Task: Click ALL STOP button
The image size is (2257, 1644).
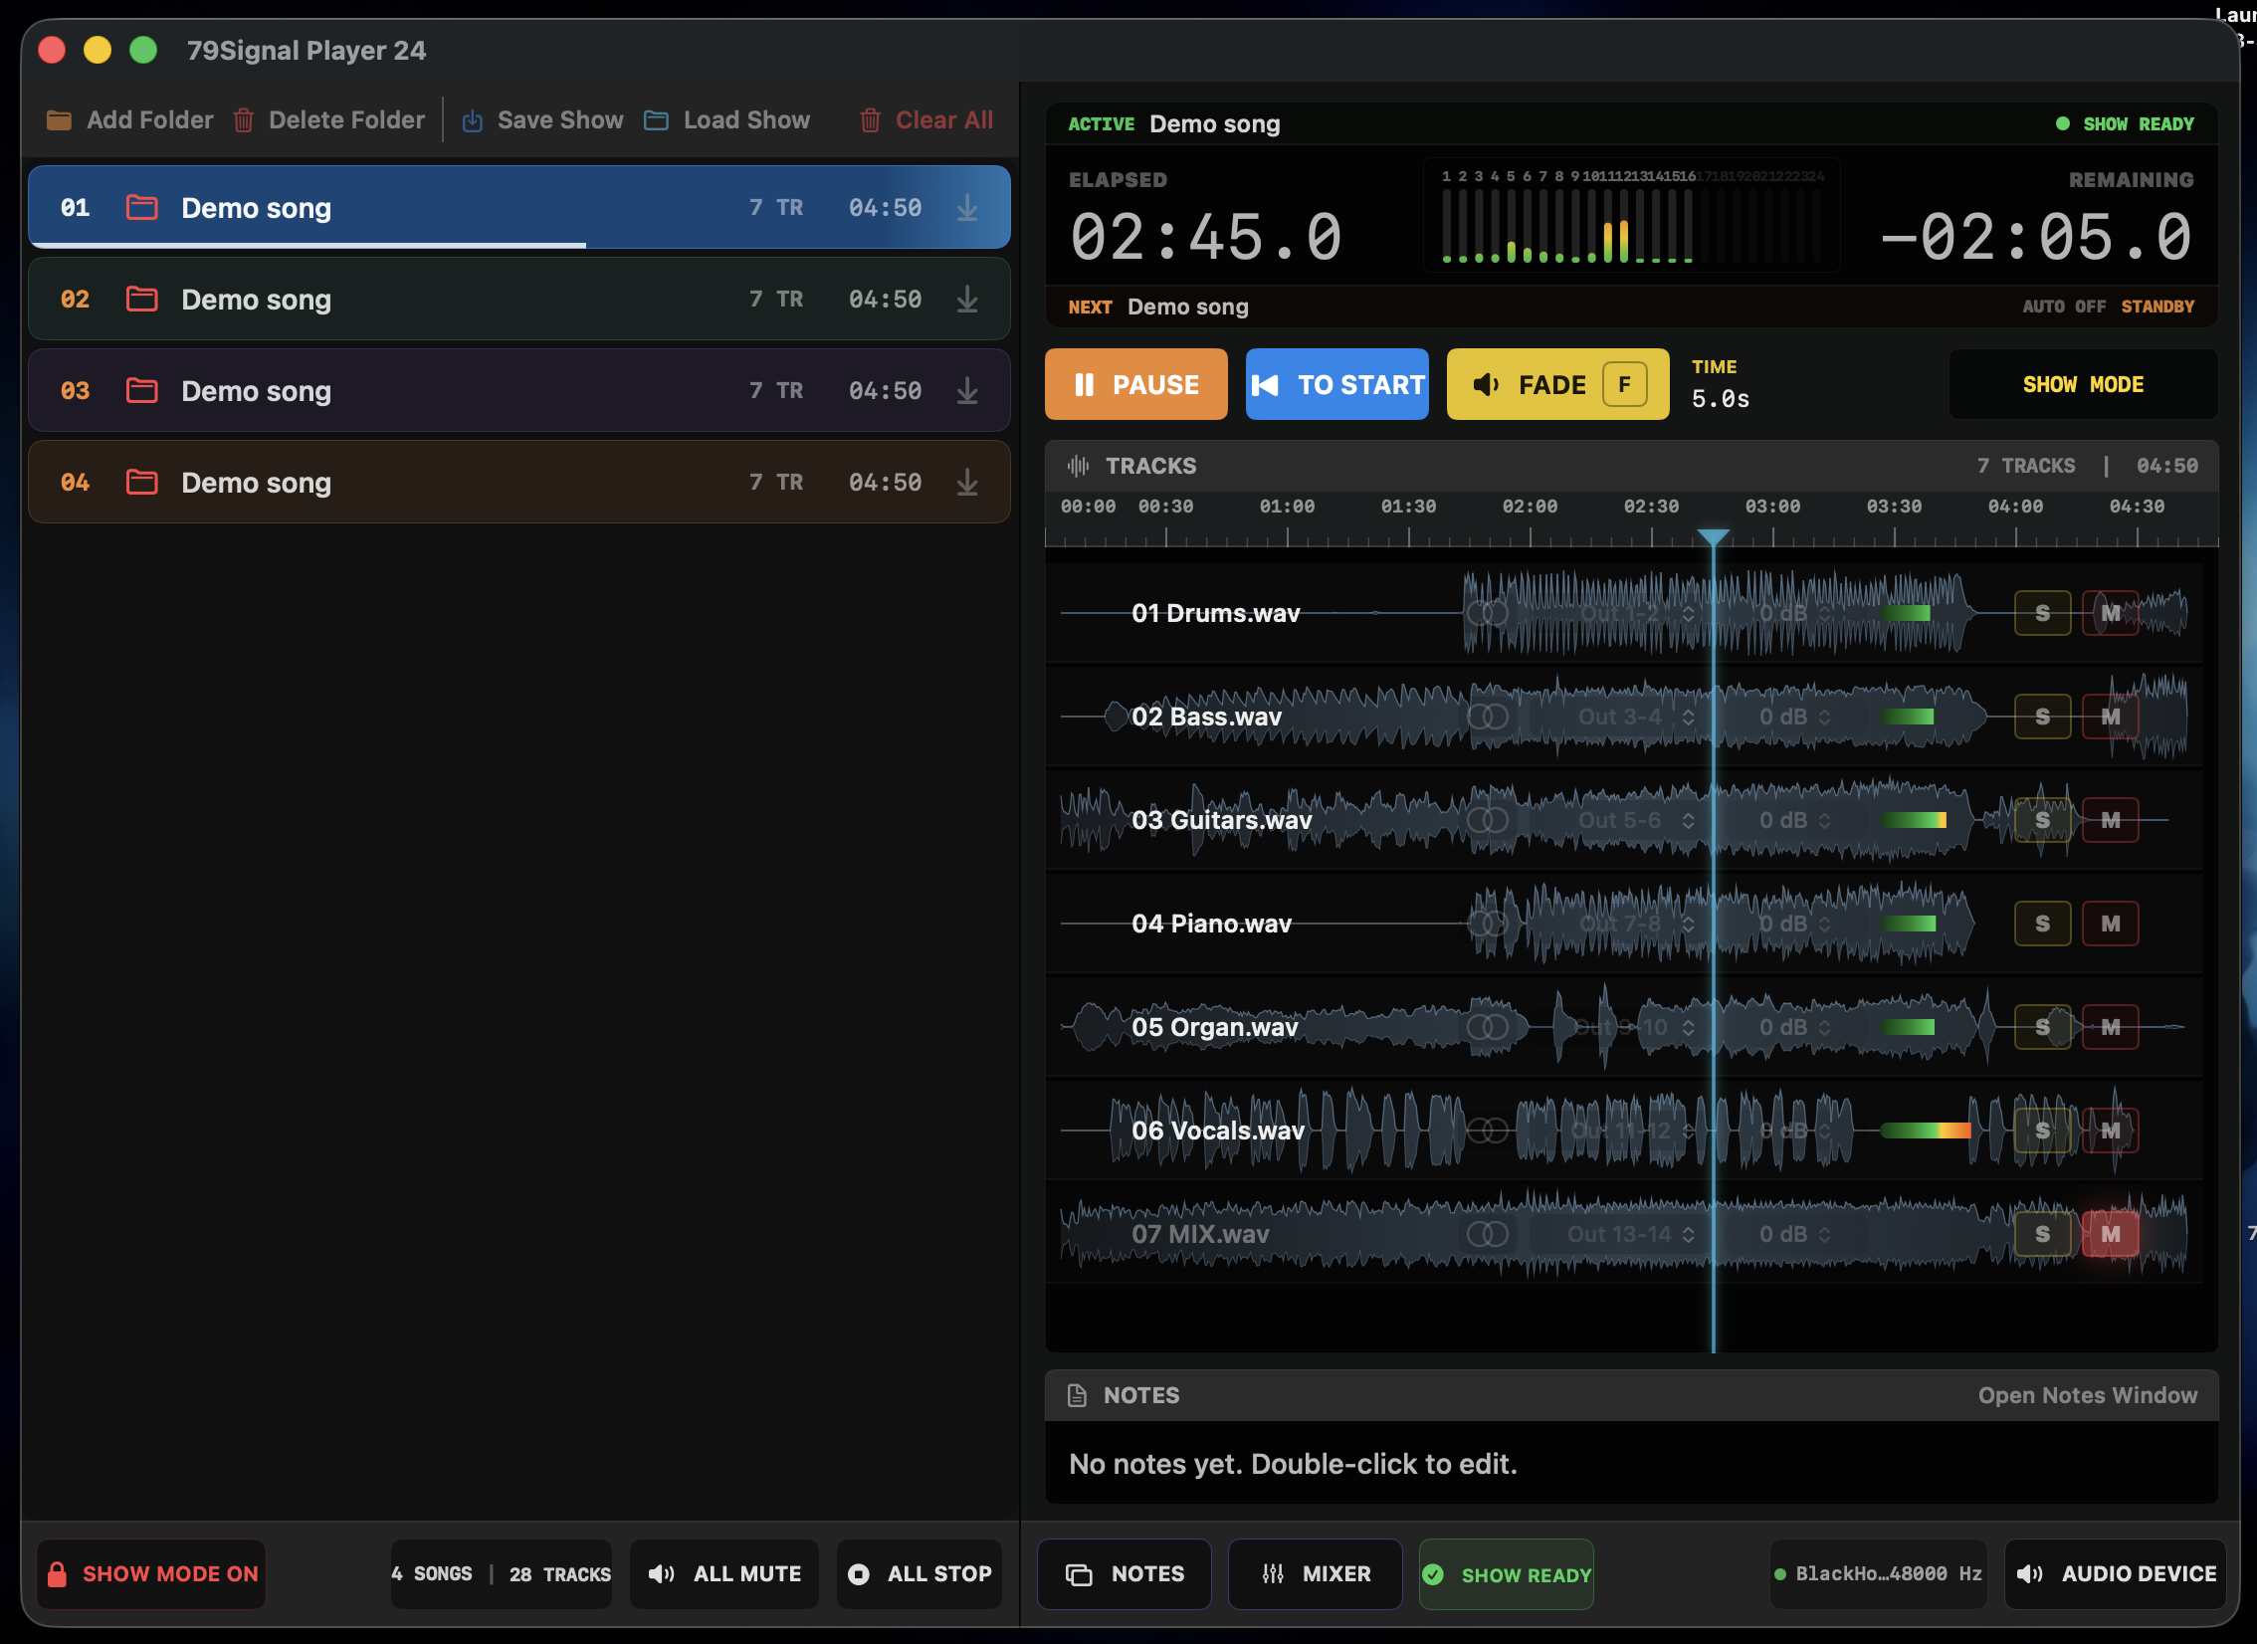Action: [x=920, y=1574]
